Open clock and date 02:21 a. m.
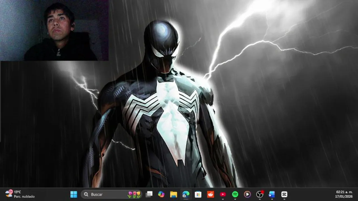This screenshot has height=201, width=358. point(344,194)
